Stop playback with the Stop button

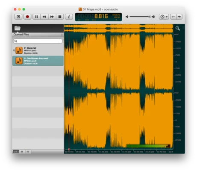point(60,17)
